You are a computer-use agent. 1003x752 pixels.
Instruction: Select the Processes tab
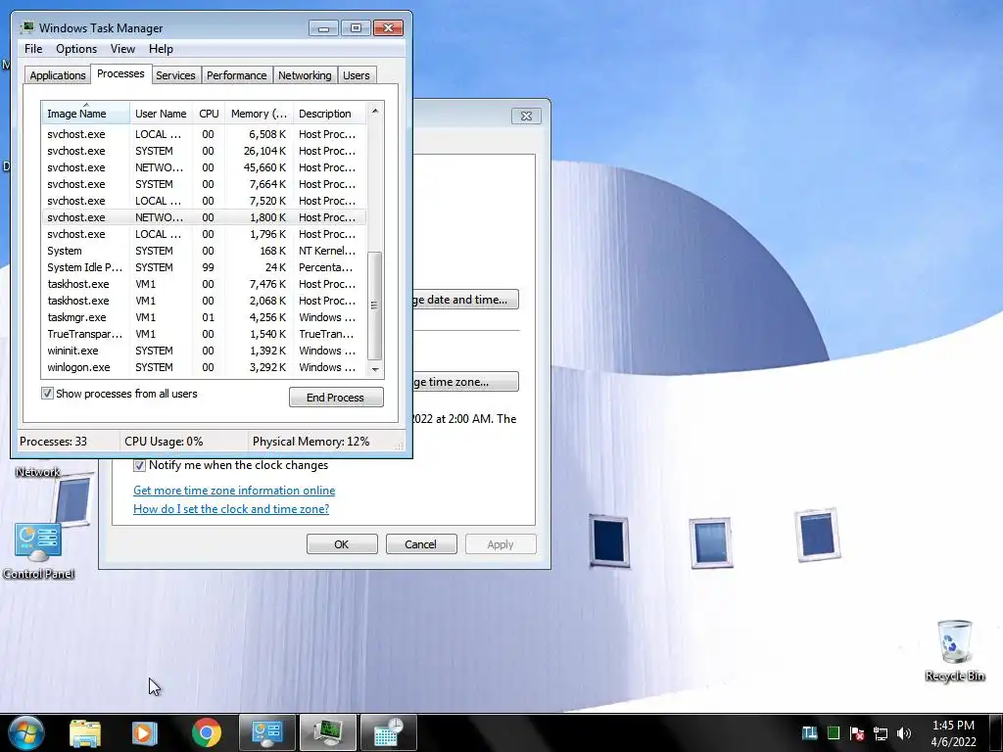[120, 74]
